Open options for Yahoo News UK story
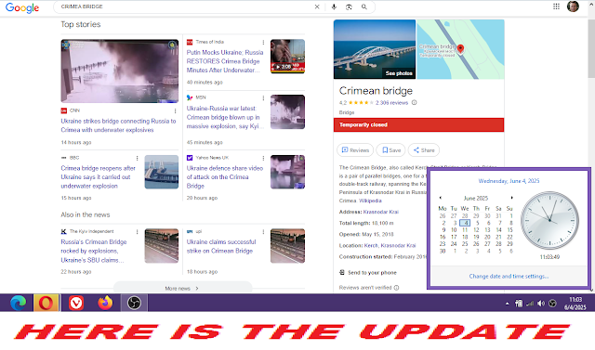 pos(263,158)
